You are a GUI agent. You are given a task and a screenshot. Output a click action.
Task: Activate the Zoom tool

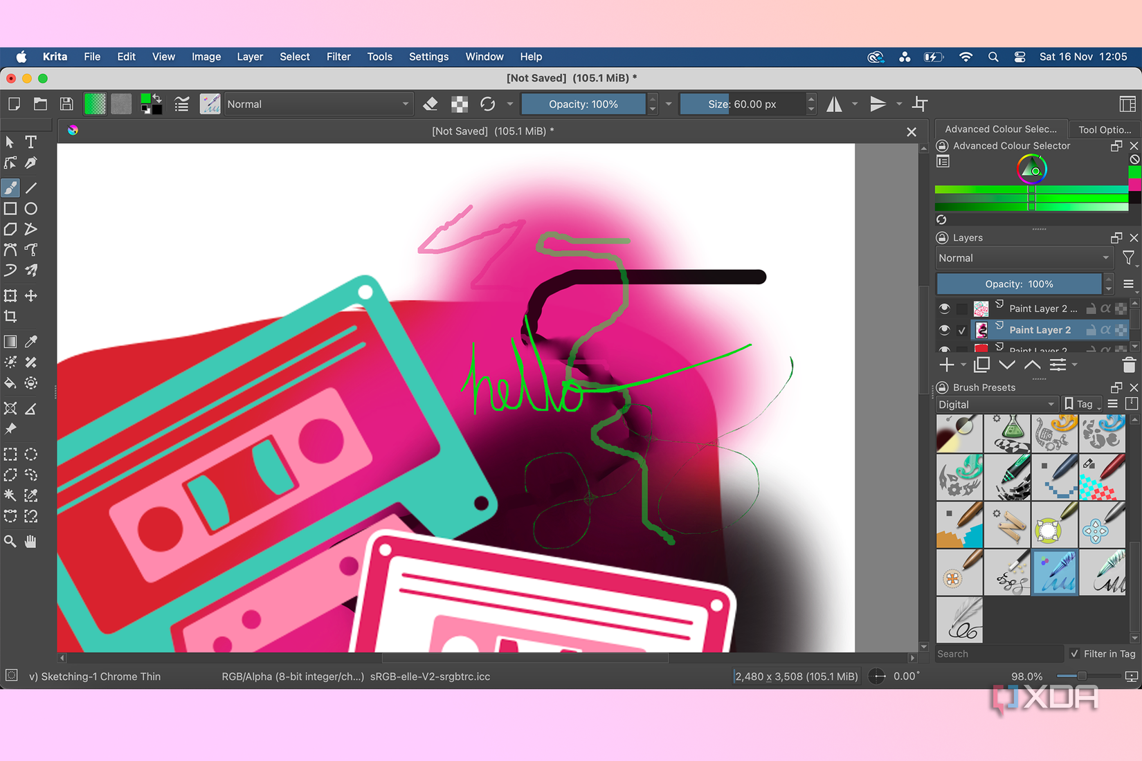(x=10, y=541)
